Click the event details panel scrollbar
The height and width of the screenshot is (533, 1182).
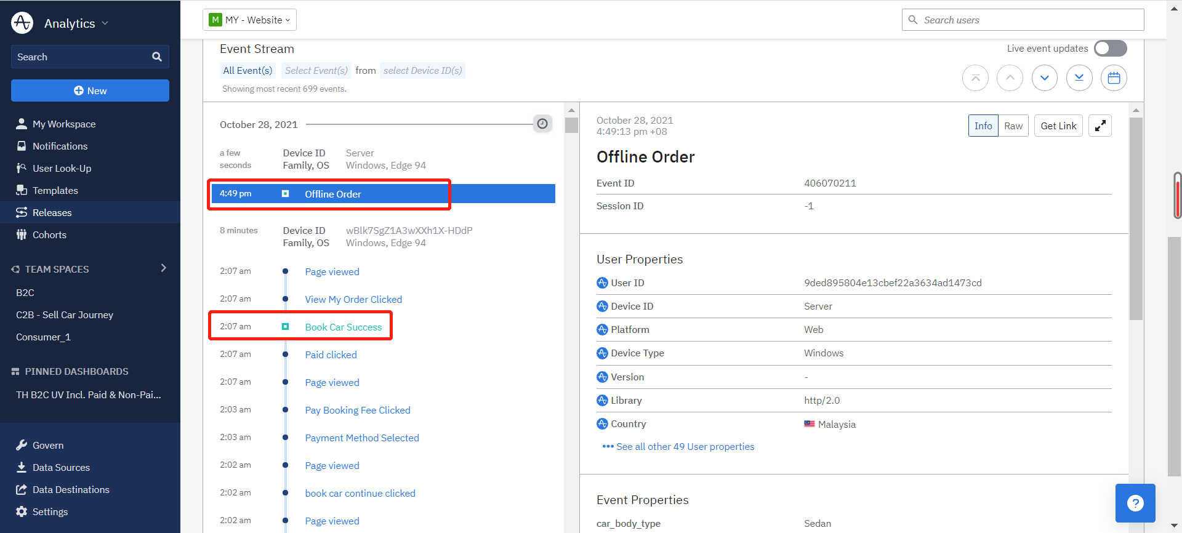1136,218
